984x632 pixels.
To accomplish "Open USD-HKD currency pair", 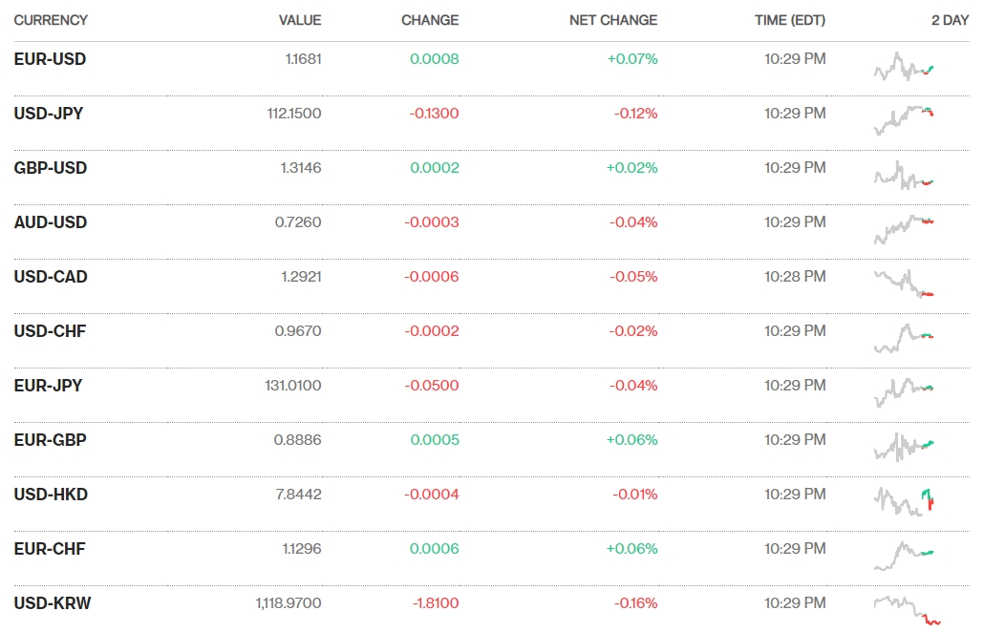I will [51, 495].
